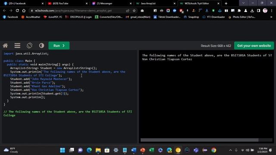The image size is (276, 155).
Task: Click Get your own website button
Action: coord(254,46)
